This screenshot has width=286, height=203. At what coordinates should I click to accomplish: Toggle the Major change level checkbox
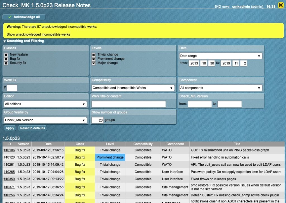pos(94,63)
